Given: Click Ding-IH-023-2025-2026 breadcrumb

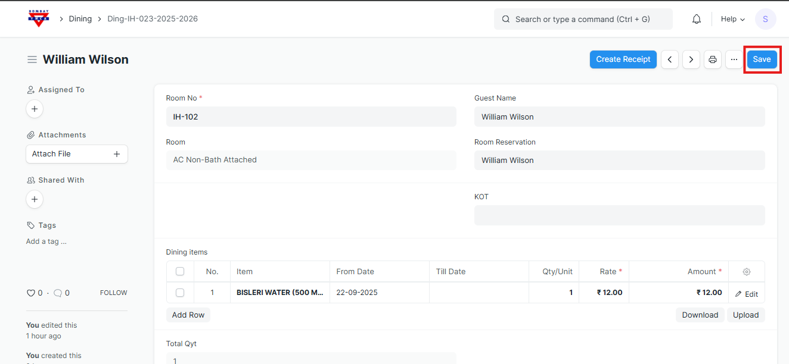Looking at the screenshot, I should (153, 19).
